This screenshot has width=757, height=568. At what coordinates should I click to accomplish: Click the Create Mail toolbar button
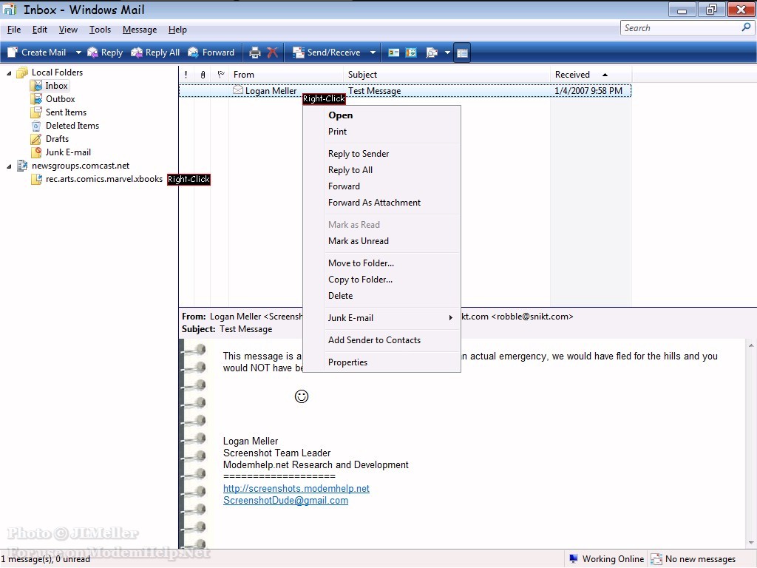click(37, 53)
